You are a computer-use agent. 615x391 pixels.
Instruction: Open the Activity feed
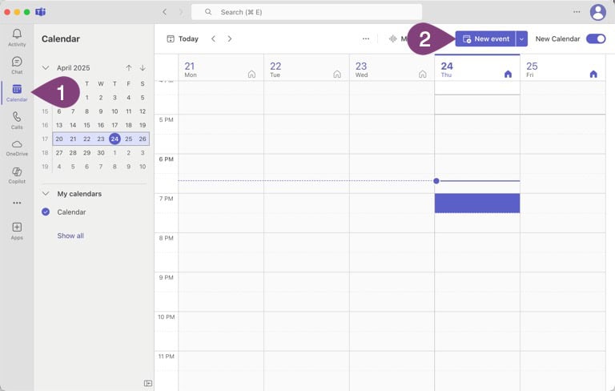(x=17, y=38)
